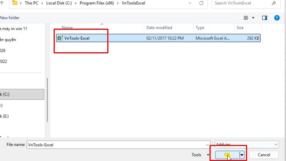The width and height of the screenshot is (286, 161).
Task: Click the change view layout icon
Action: tap(246, 18)
